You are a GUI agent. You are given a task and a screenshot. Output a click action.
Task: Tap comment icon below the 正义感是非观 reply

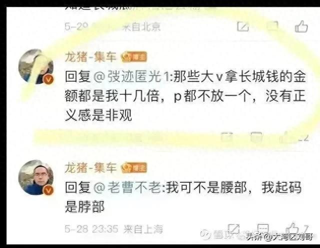click(256, 137)
